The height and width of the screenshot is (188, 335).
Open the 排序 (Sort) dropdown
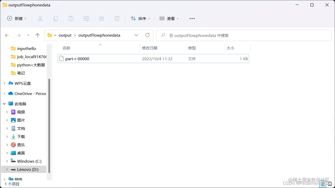click(140, 18)
